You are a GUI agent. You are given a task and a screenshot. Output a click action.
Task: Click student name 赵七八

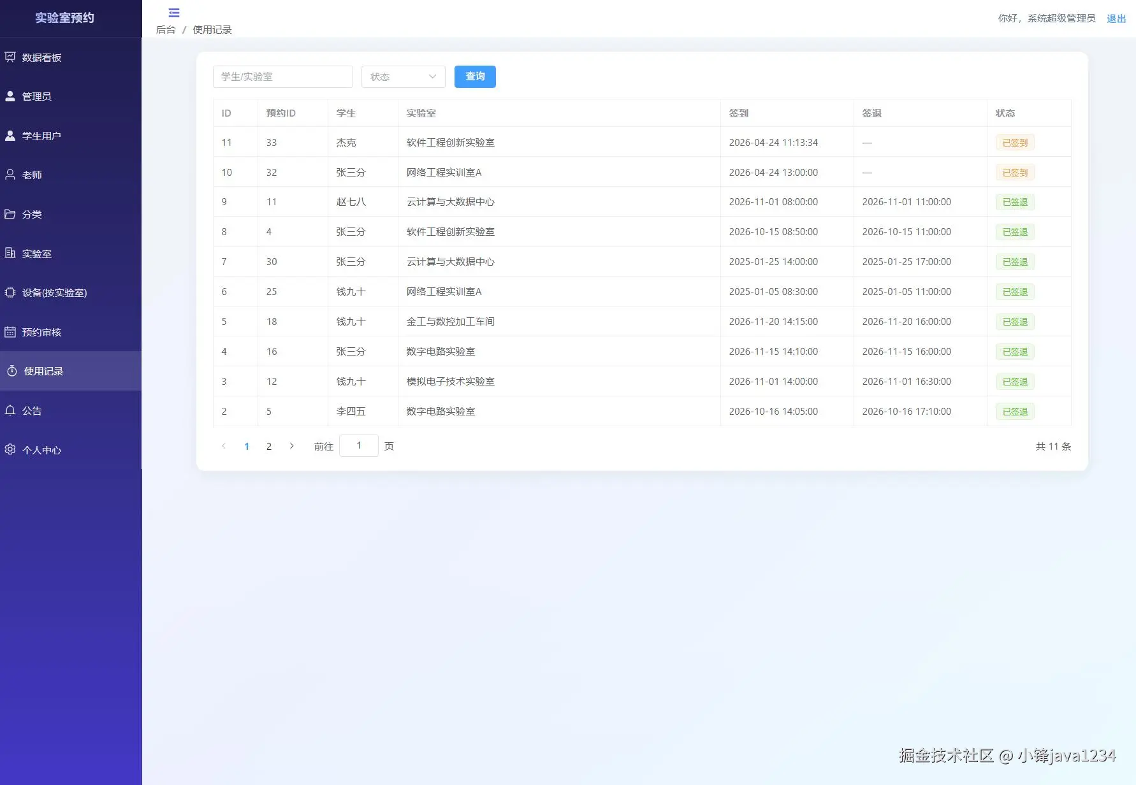[x=351, y=202]
